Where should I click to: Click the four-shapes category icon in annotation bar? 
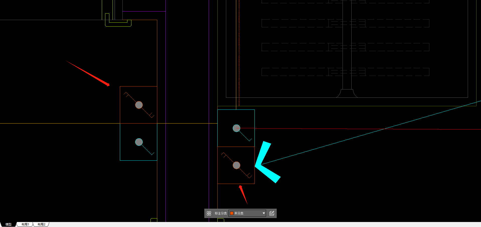click(x=209, y=213)
